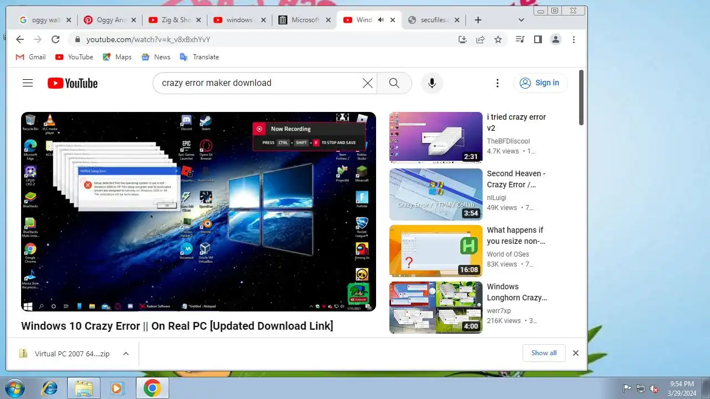Open a new browser tab
The image size is (710, 399).
[x=478, y=20]
